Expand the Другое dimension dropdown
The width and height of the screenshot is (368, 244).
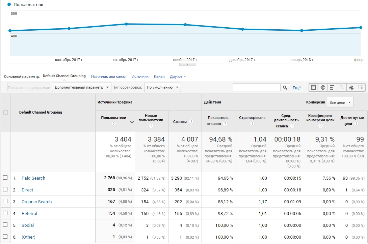178,77
